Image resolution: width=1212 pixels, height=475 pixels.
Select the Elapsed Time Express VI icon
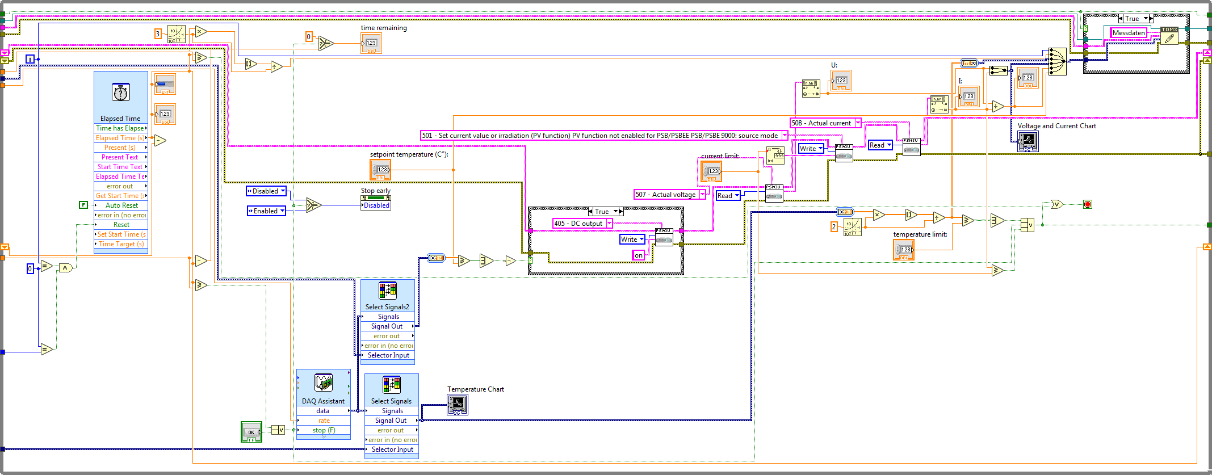coord(121,92)
